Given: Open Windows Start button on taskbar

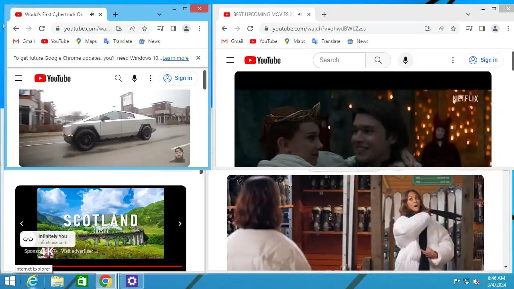Looking at the screenshot, I should click(x=10, y=281).
